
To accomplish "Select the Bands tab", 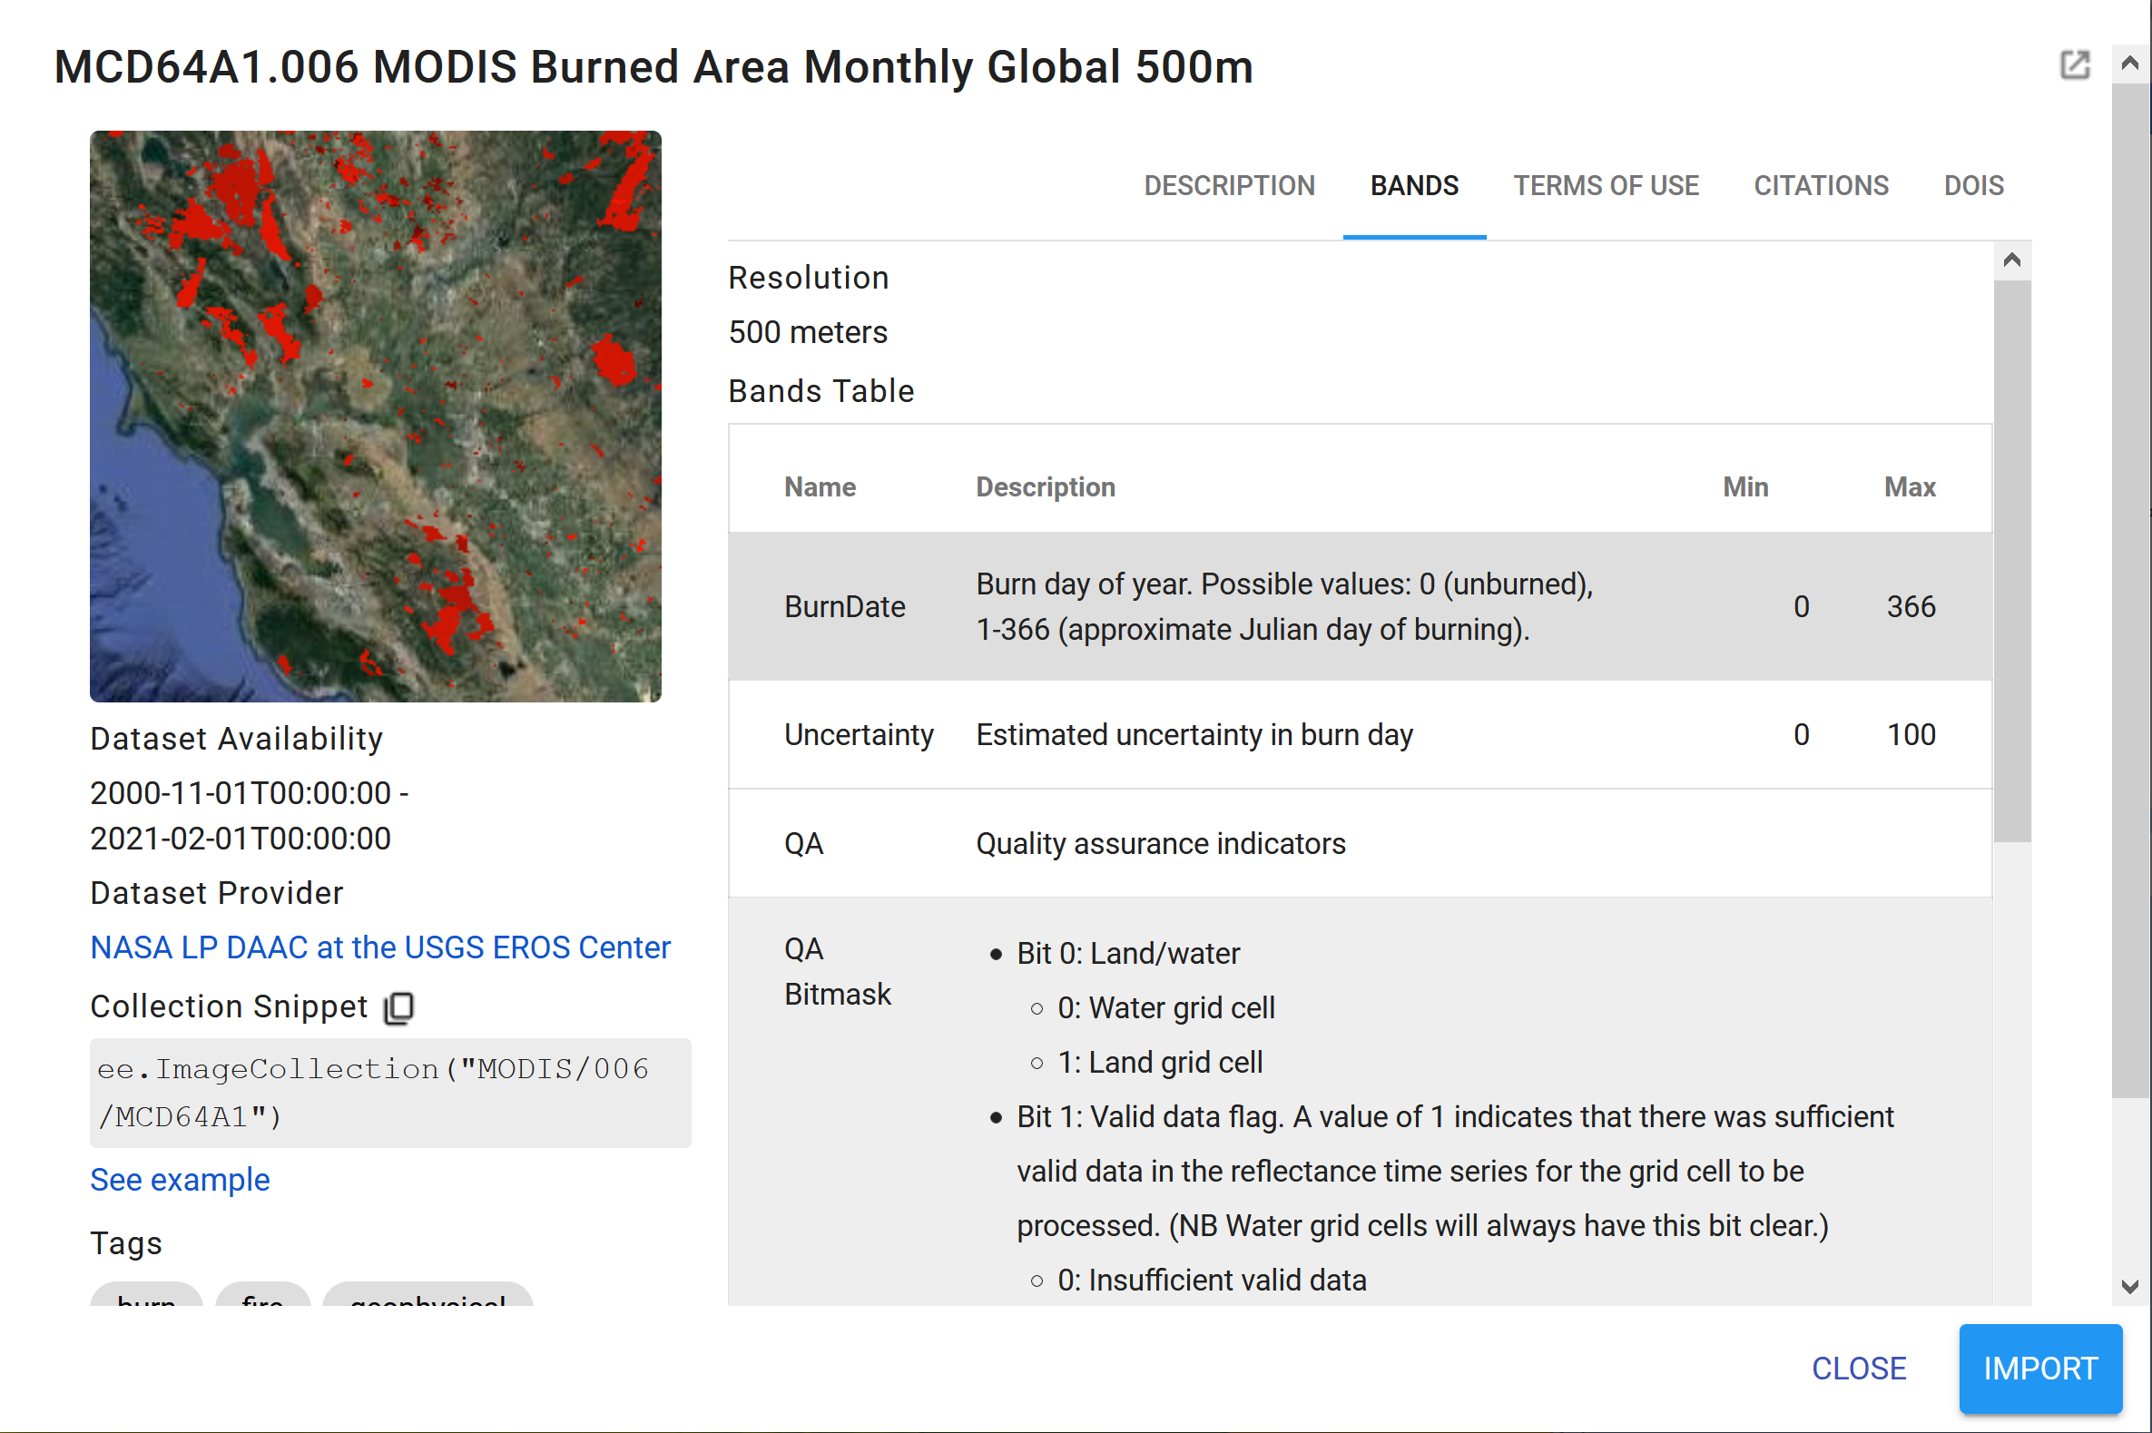I will (x=1414, y=185).
